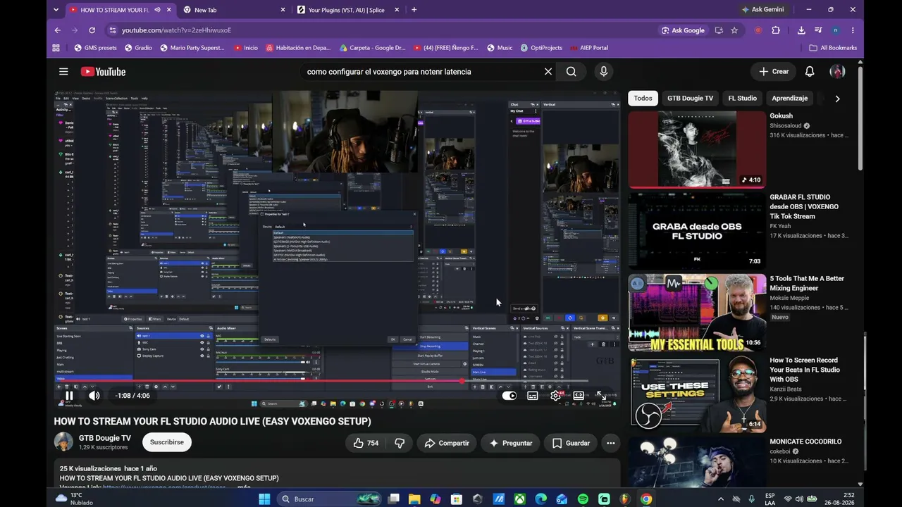Viewport: 902px width, 507px height.
Task: Expand the Chrome tab search dropdown
Action: pyautogui.click(x=57, y=10)
